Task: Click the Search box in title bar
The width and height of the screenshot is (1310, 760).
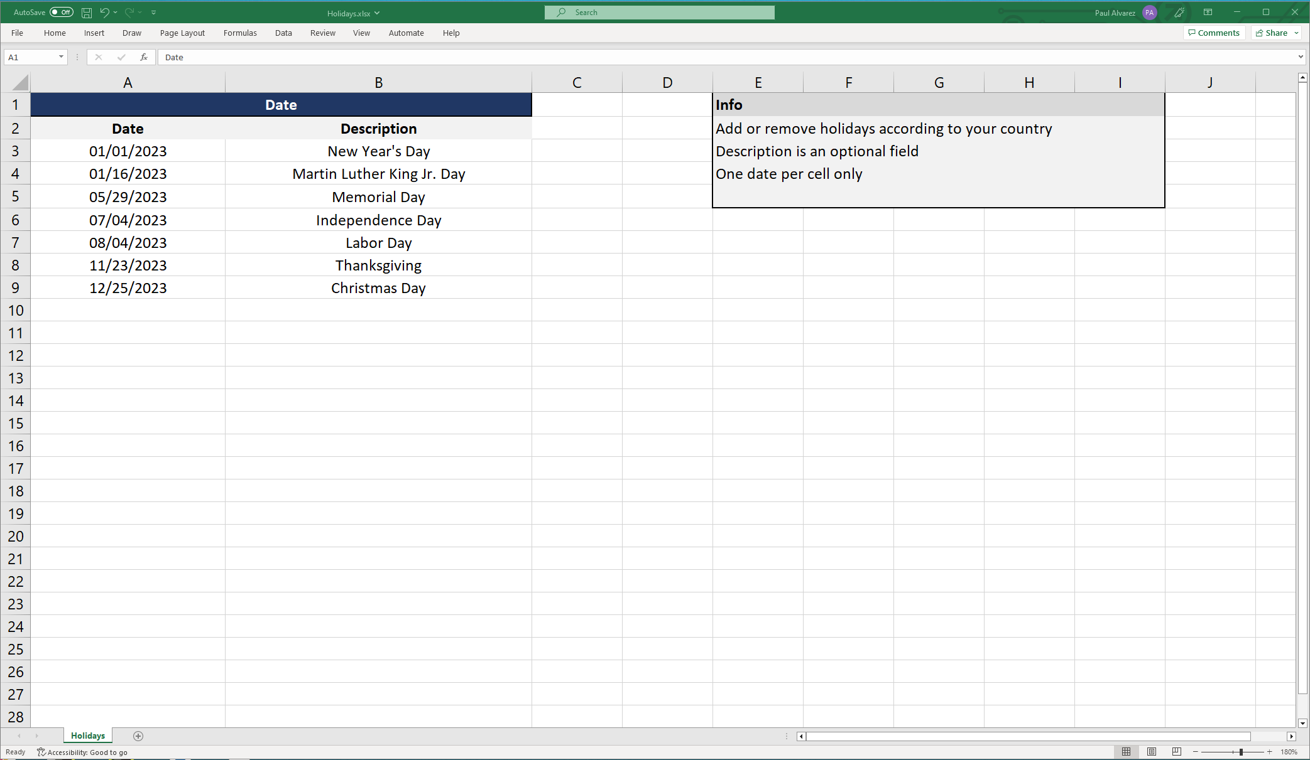Action: point(660,13)
